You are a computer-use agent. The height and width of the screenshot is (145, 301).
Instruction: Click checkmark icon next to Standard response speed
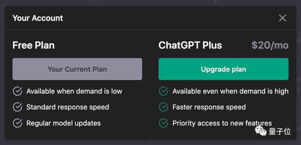tap(18, 107)
